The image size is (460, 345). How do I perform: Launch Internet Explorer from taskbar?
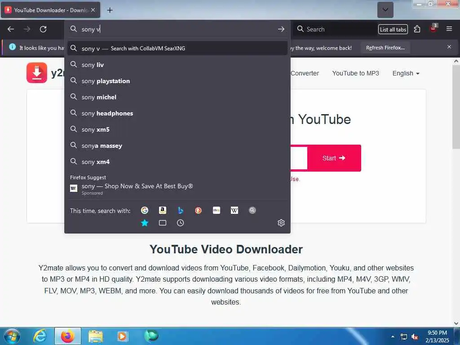(x=40, y=336)
